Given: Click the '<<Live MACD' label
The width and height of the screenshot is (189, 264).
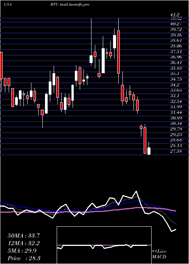Looking at the screenshot, I should (x=159, y=254).
